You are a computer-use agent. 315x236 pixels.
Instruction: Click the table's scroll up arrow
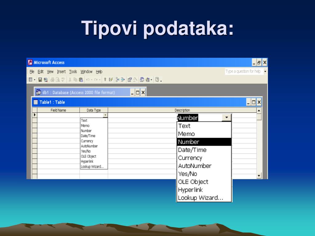coord(259,110)
